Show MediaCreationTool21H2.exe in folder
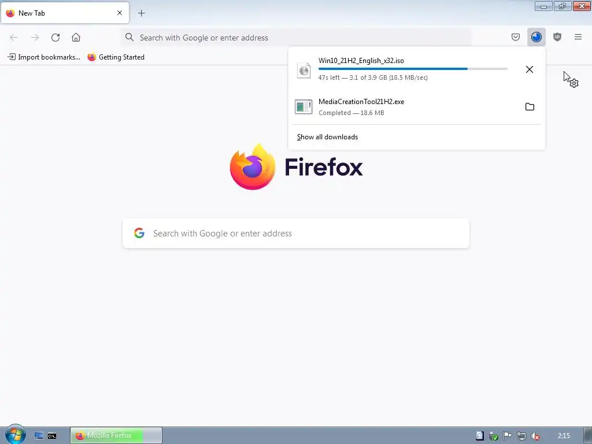This screenshot has width=592, height=444. (x=530, y=107)
